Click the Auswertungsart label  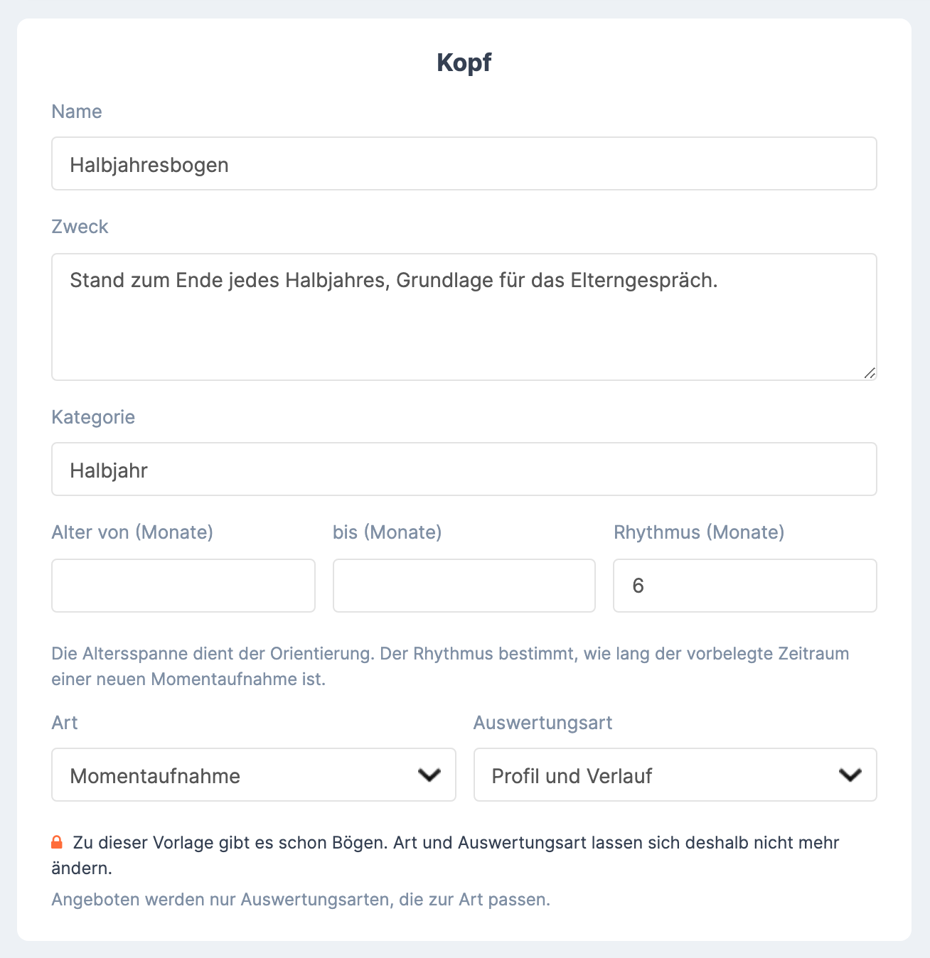(543, 723)
